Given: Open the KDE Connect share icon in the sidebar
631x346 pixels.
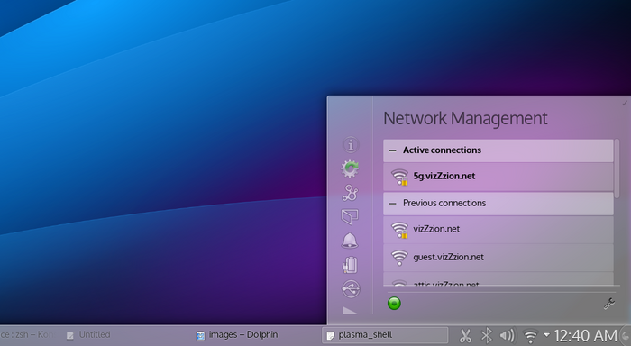Looking at the screenshot, I should coord(350,193).
